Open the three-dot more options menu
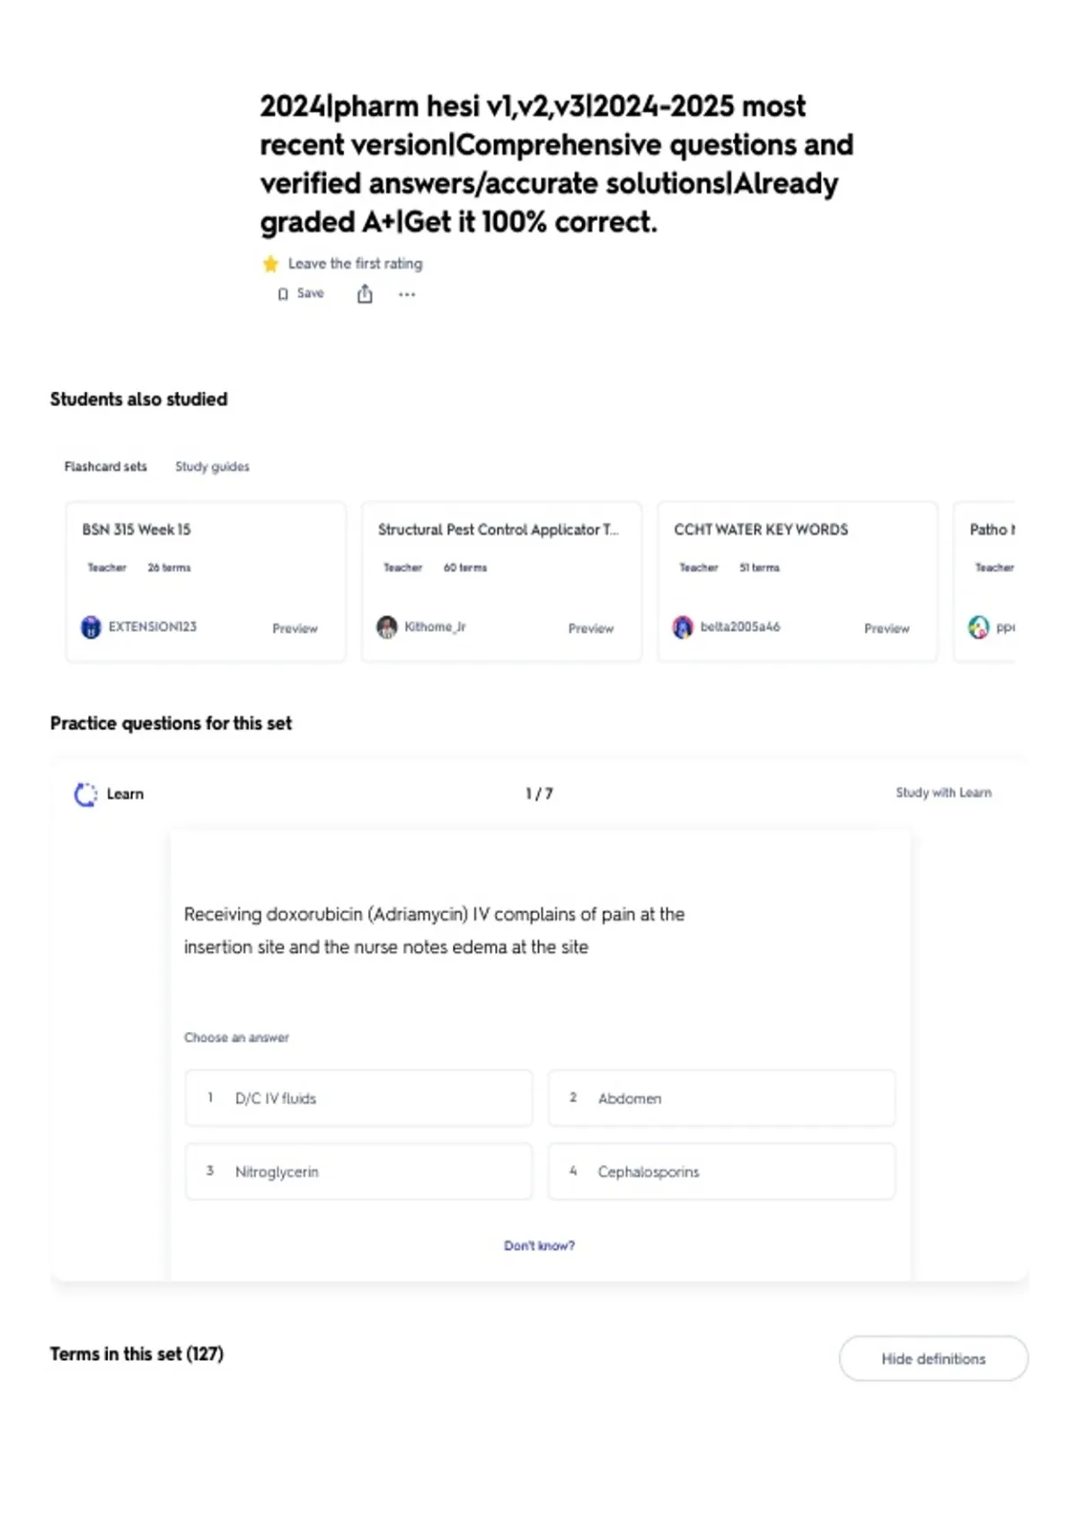Image resolution: width=1078 pixels, height=1528 pixels. point(407,294)
